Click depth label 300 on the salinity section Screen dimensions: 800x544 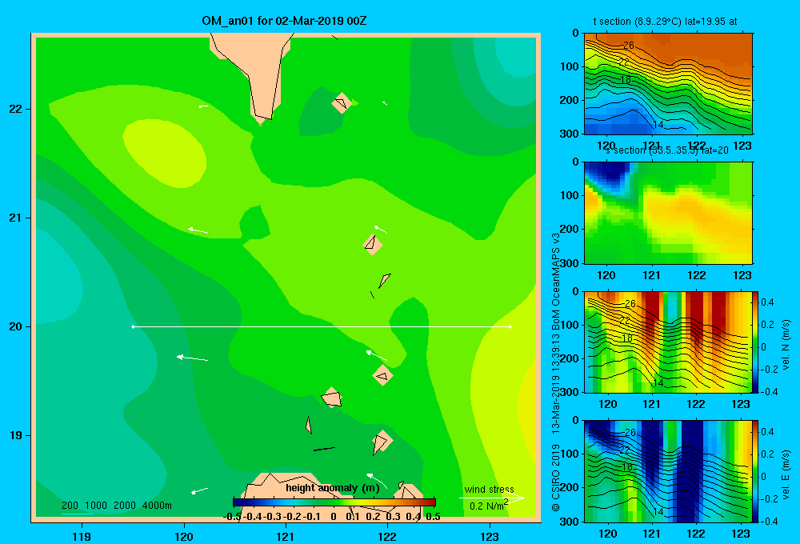(x=570, y=263)
